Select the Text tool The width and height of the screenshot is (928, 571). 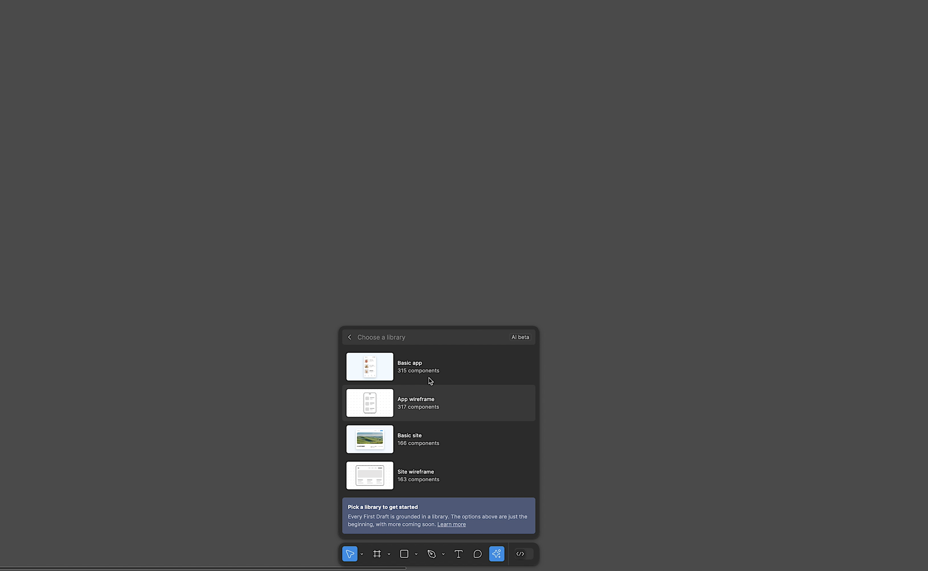(458, 554)
